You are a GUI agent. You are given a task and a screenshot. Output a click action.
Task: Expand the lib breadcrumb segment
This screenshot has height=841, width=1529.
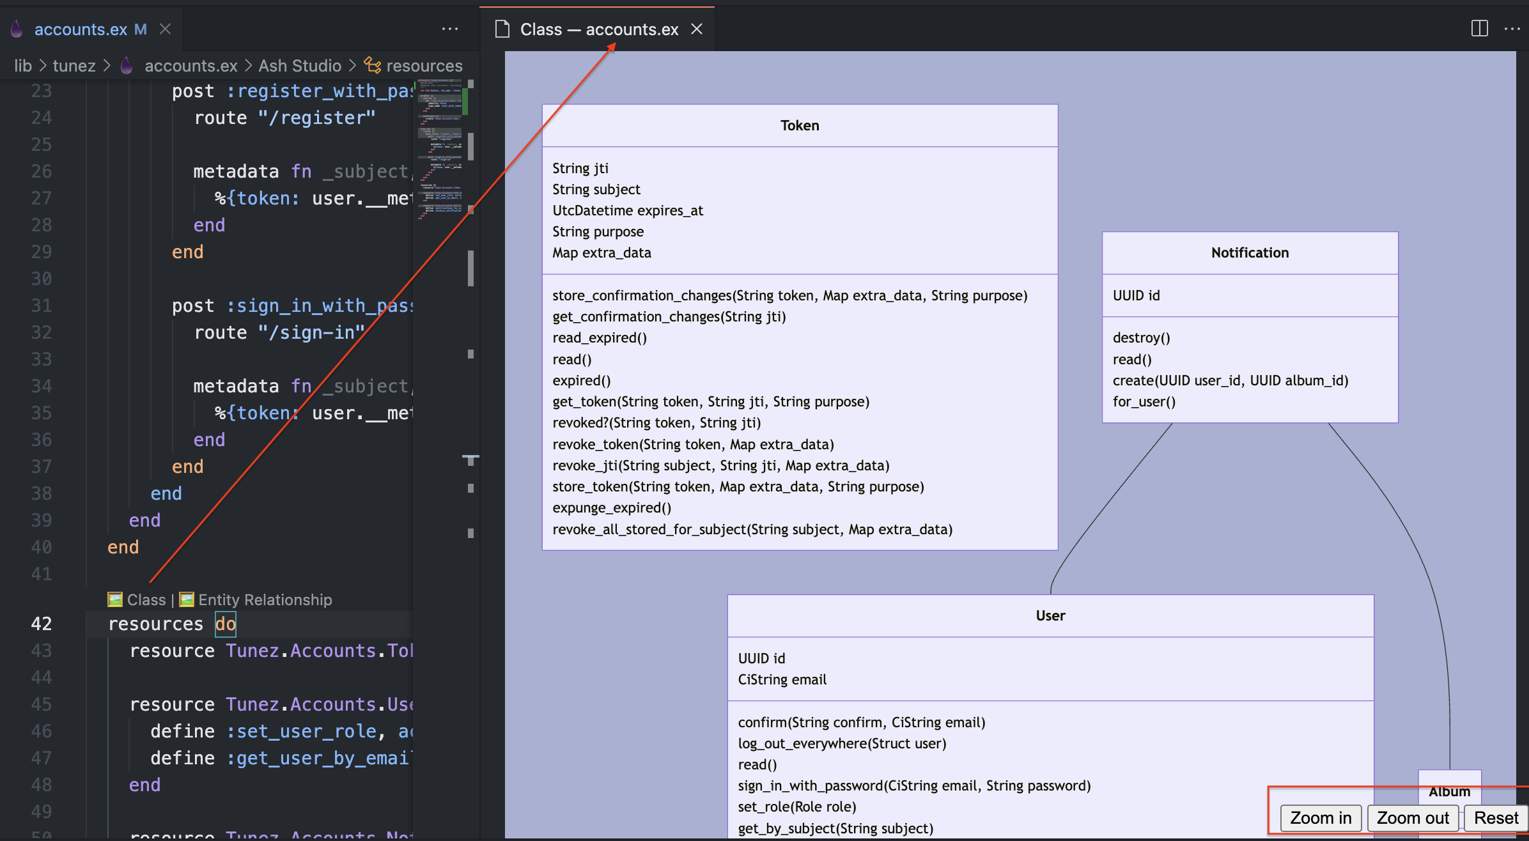click(23, 66)
